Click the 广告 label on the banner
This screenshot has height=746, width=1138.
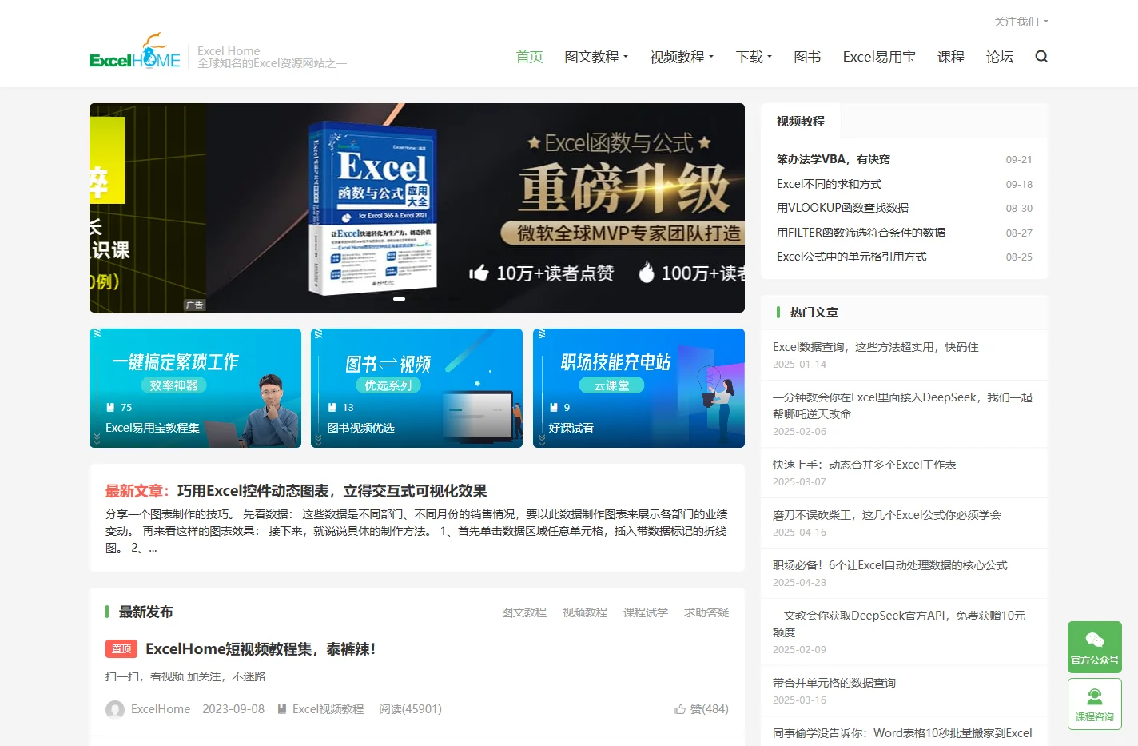194,305
